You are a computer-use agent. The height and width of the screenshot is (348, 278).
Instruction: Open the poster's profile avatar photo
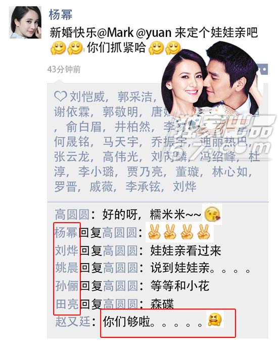pyautogui.click(x=25, y=22)
